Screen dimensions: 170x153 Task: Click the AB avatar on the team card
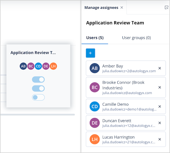click(23, 66)
